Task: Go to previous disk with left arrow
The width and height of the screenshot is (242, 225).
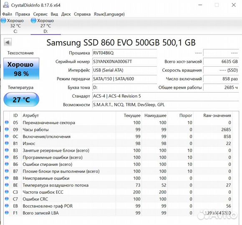Action: pyautogui.click(x=8, y=42)
